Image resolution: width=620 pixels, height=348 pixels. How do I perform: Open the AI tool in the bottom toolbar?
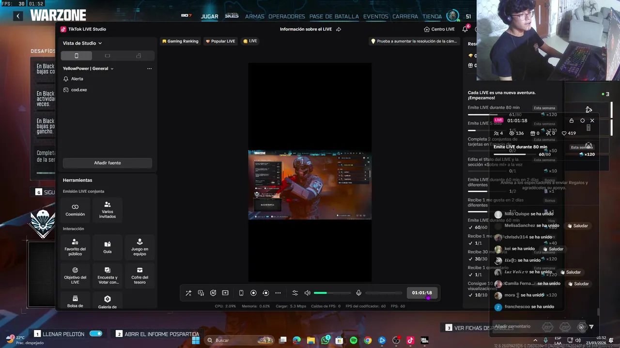pyautogui.click(x=213, y=293)
